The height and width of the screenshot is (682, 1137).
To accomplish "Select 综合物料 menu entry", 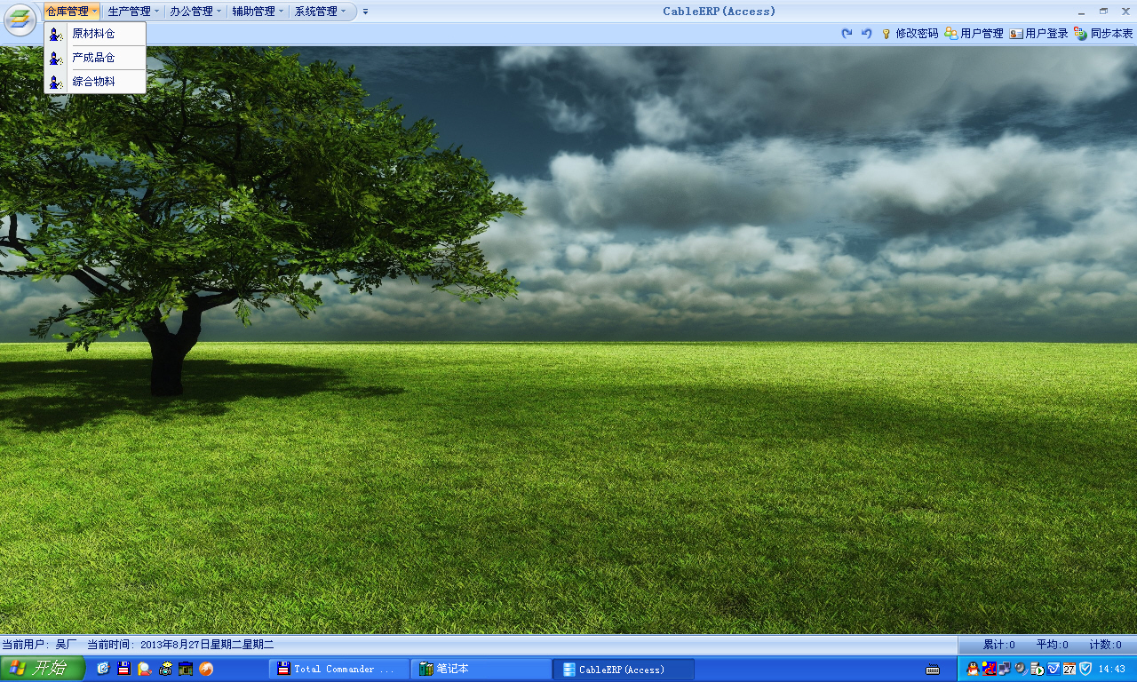I will (93, 82).
